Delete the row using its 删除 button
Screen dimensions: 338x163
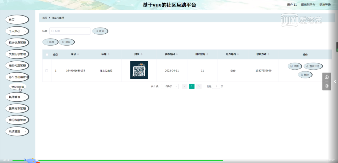pyautogui.click(x=305, y=75)
